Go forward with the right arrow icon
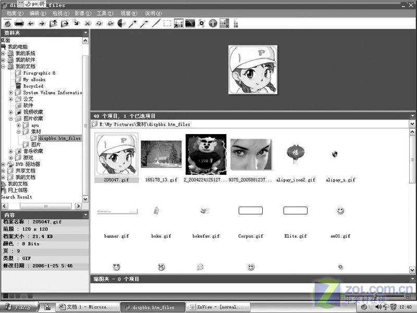Screen dimensions: 417x313 pos(42,23)
